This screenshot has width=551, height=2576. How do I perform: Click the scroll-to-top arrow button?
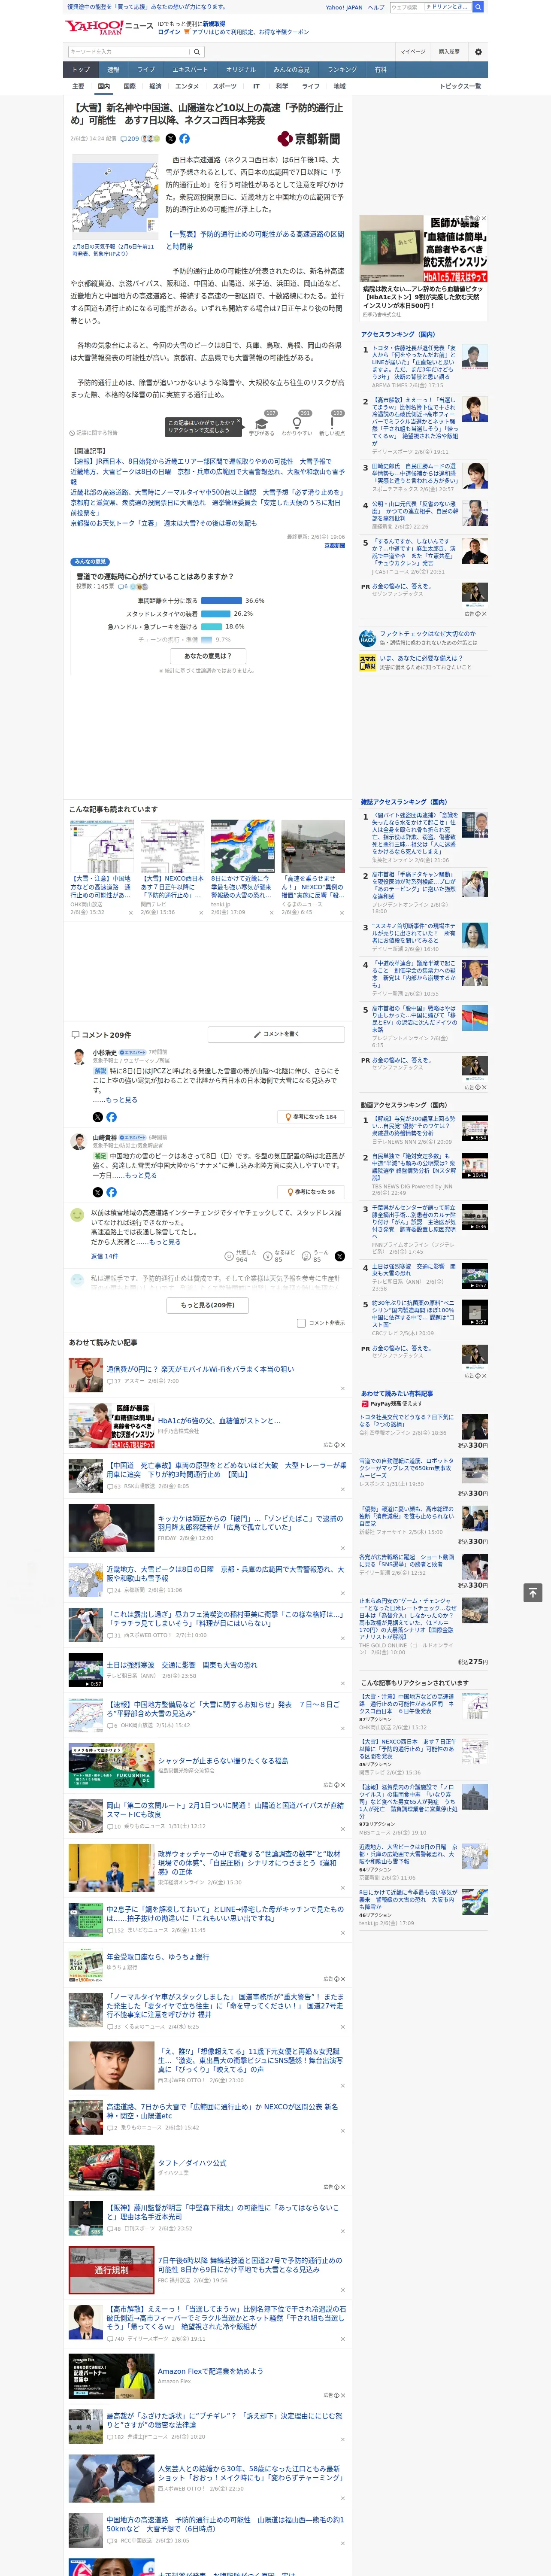533,1592
